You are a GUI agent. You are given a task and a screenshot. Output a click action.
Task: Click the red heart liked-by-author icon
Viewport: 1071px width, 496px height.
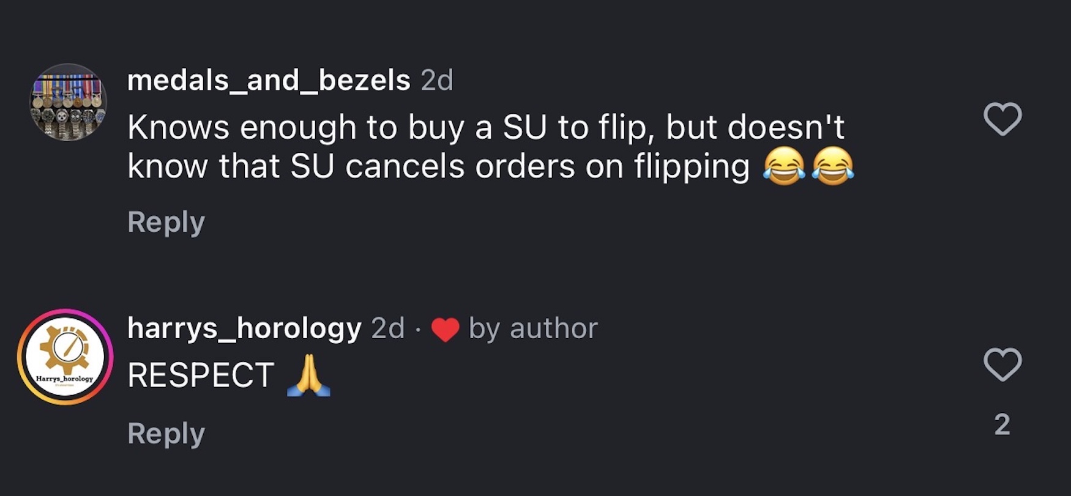tap(445, 330)
